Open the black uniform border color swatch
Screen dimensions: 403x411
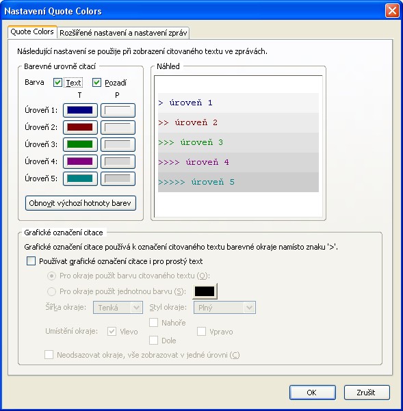tap(205, 291)
